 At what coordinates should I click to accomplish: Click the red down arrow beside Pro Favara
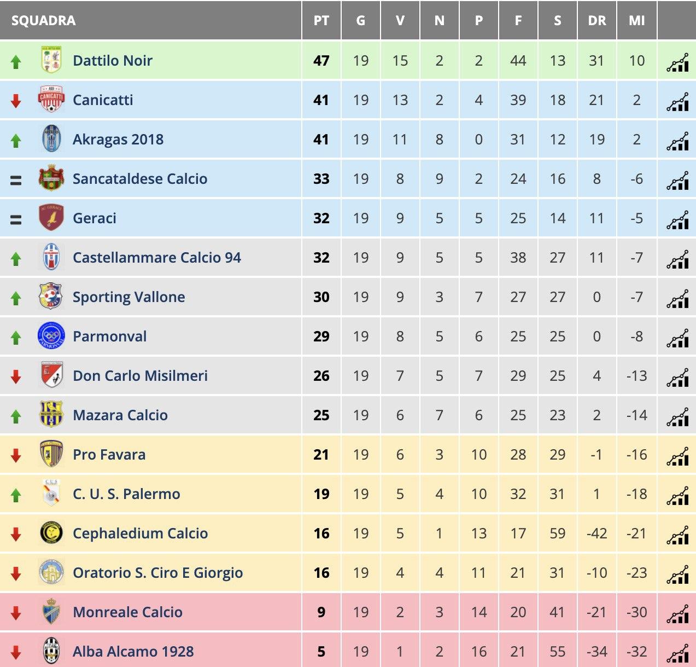click(x=16, y=455)
